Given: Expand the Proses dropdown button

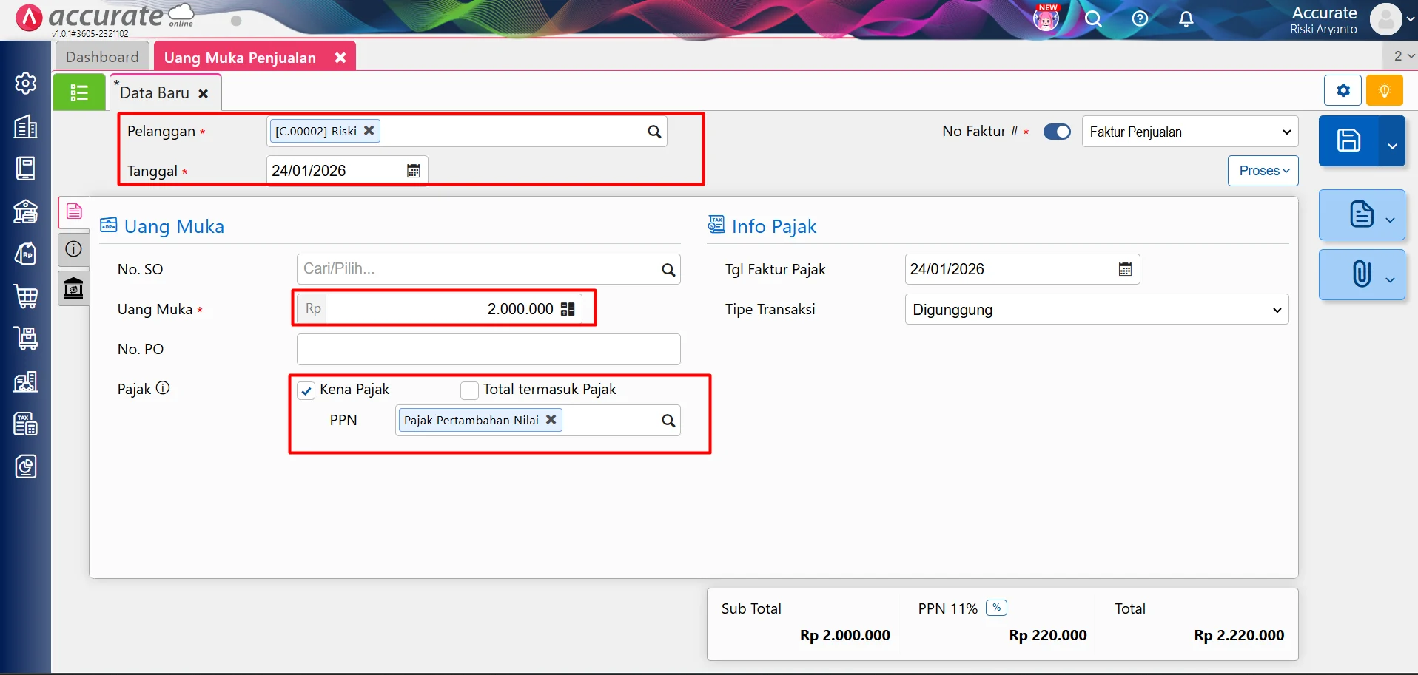Looking at the screenshot, I should (1263, 171).
